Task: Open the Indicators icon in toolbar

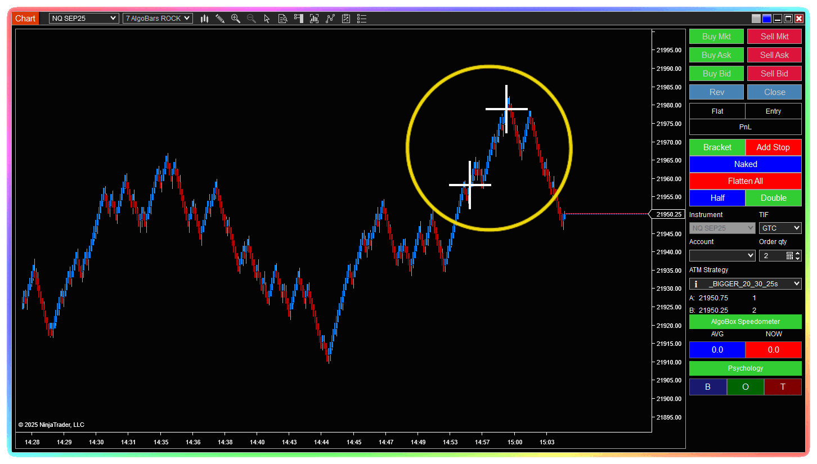Action: 330,19
